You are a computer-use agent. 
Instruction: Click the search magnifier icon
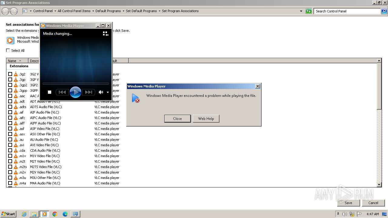coord(384,11)
